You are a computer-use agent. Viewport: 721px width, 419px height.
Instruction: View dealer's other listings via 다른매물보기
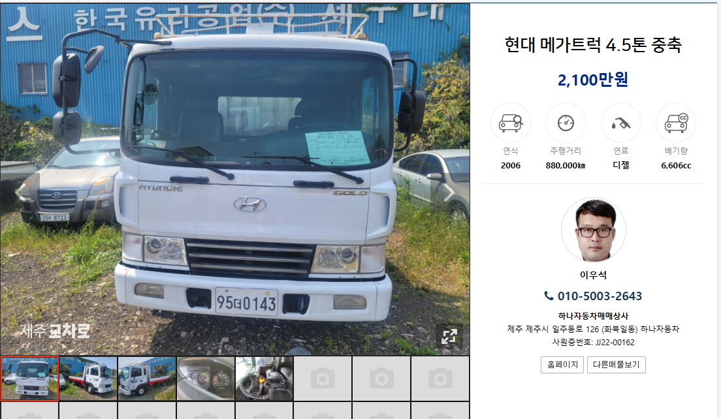[x=616, y=365]
